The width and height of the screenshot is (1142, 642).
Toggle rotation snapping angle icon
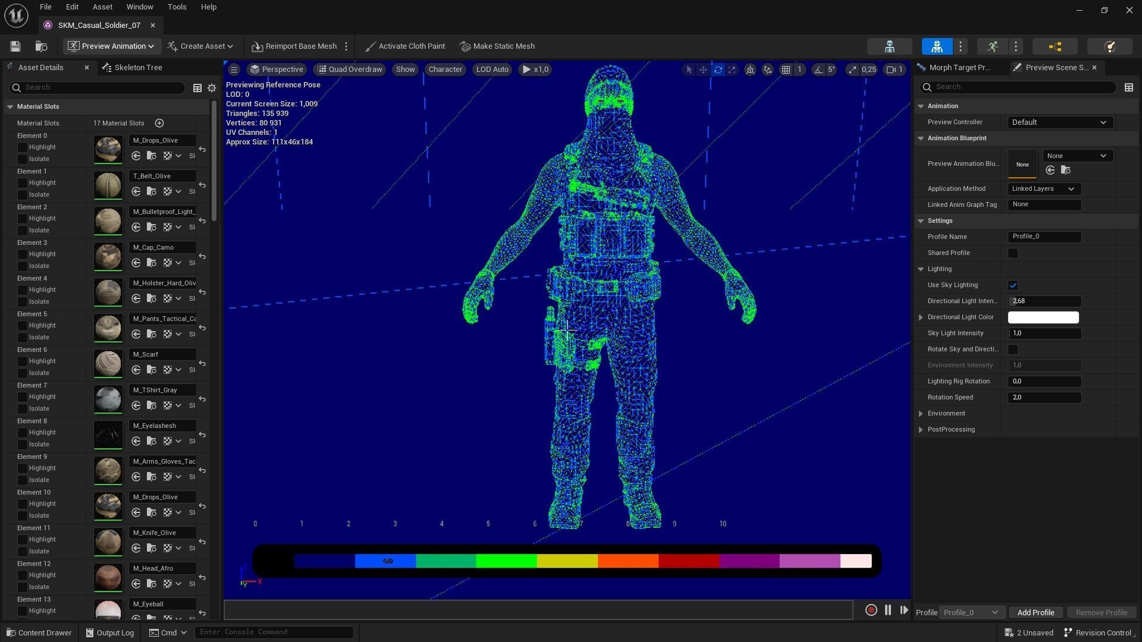(818, 70)
